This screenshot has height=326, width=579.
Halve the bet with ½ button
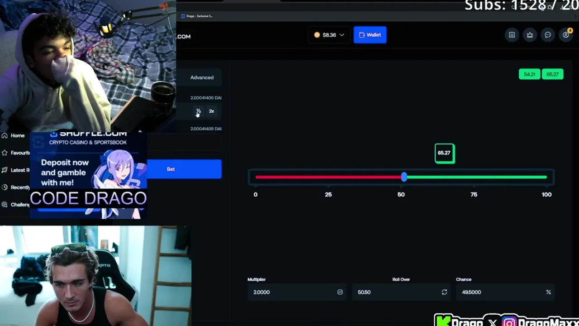pos(198,111)
